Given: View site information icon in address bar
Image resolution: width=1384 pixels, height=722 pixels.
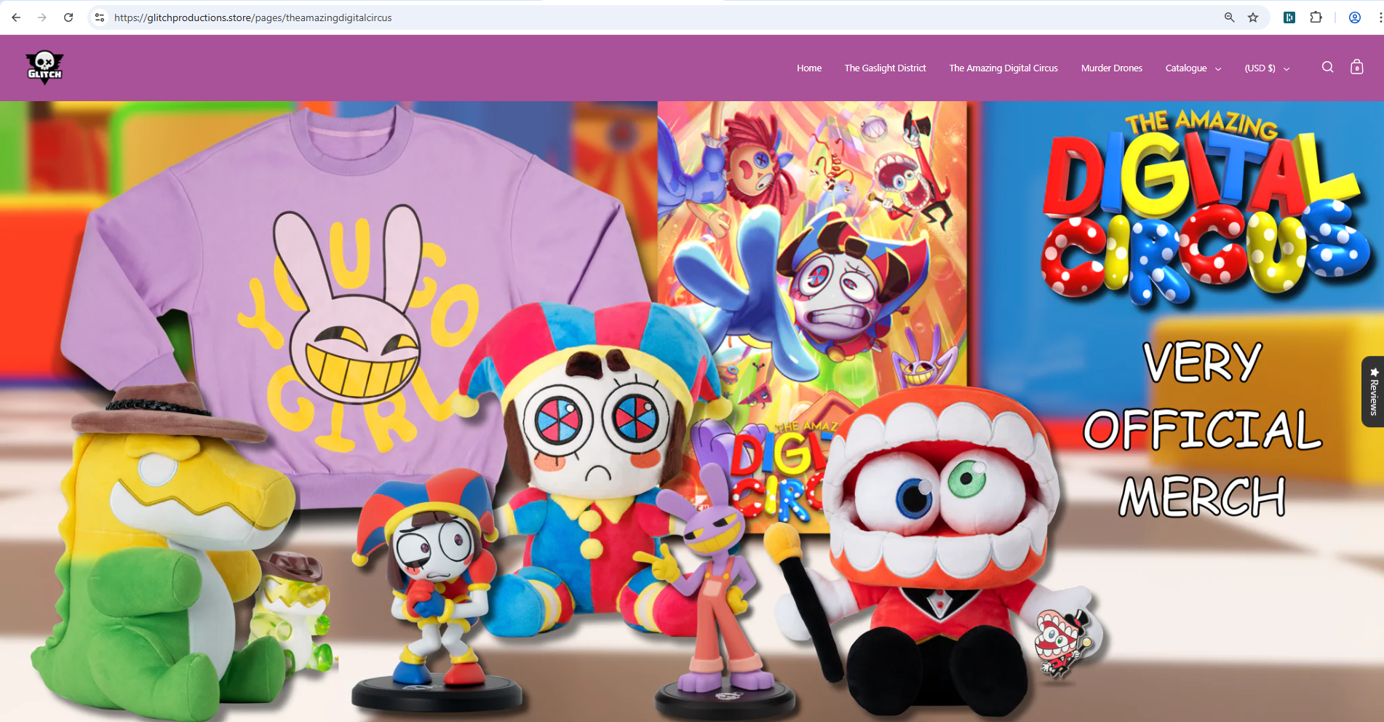Looking at the screenshot, I should [100, 17].
